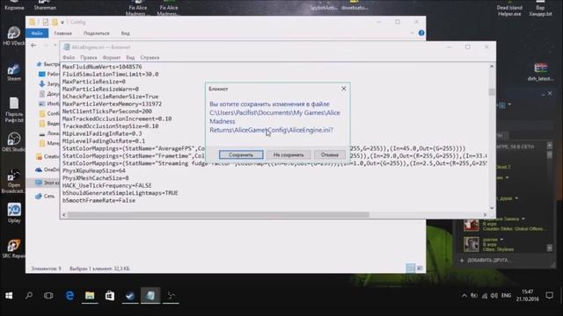Screen dimensions: 563x316
Task: Open Task View from the taskbar
Action: point(48,295)
